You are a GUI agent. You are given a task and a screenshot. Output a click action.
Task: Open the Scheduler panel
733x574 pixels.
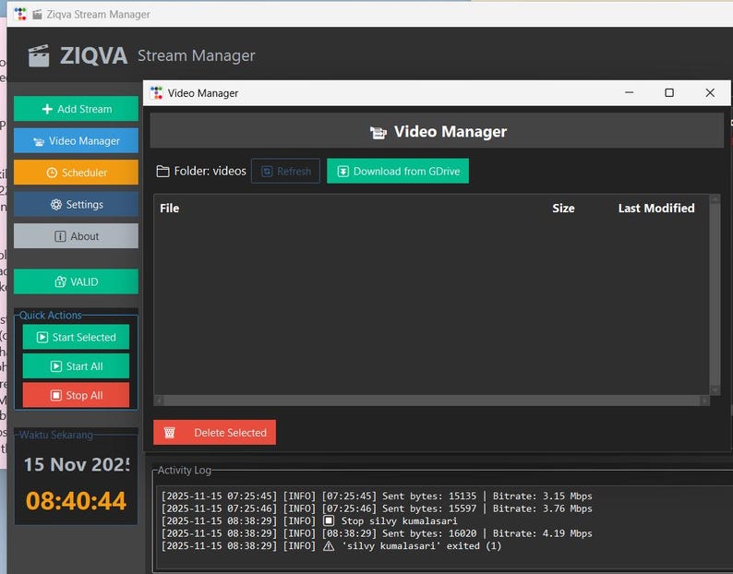click(76, 172)
